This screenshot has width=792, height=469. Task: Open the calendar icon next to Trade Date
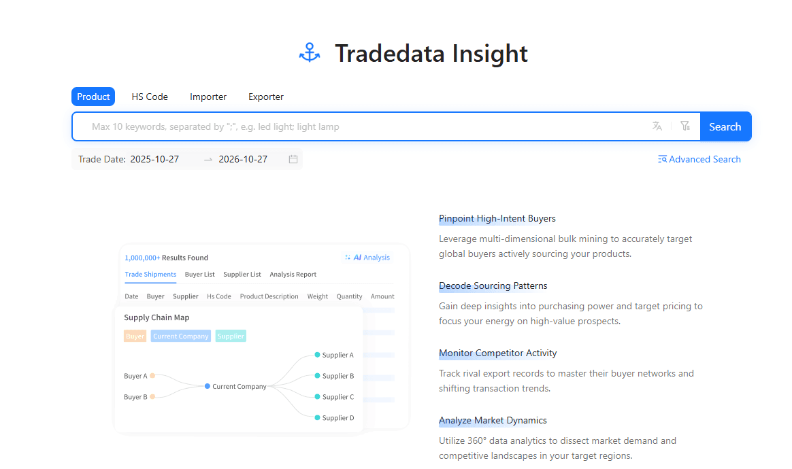293,159
